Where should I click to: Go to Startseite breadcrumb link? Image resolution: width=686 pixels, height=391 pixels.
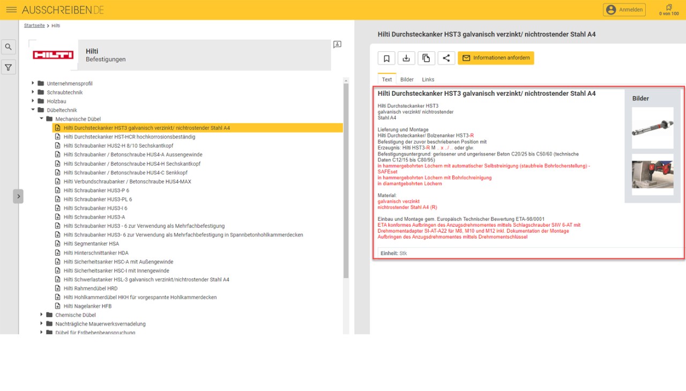coord(34,26)
